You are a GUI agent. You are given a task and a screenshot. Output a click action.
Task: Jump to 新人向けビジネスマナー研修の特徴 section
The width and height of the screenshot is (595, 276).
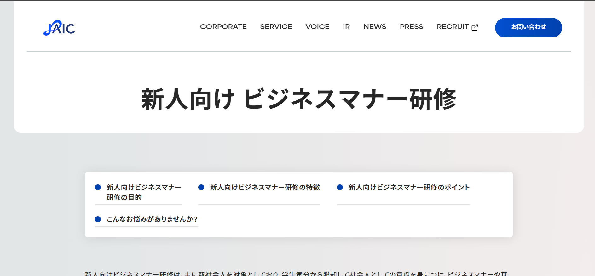[x=265, y=187]
